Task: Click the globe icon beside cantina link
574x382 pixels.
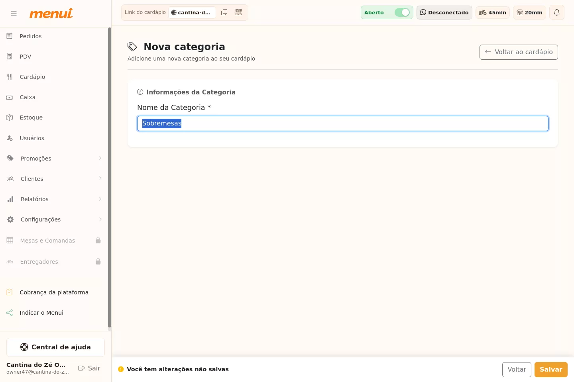Action: tap(174, 12)
